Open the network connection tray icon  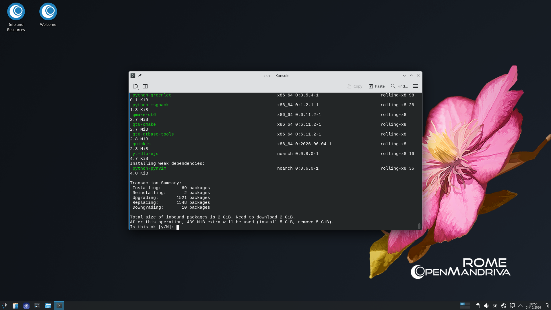(512, 306)
